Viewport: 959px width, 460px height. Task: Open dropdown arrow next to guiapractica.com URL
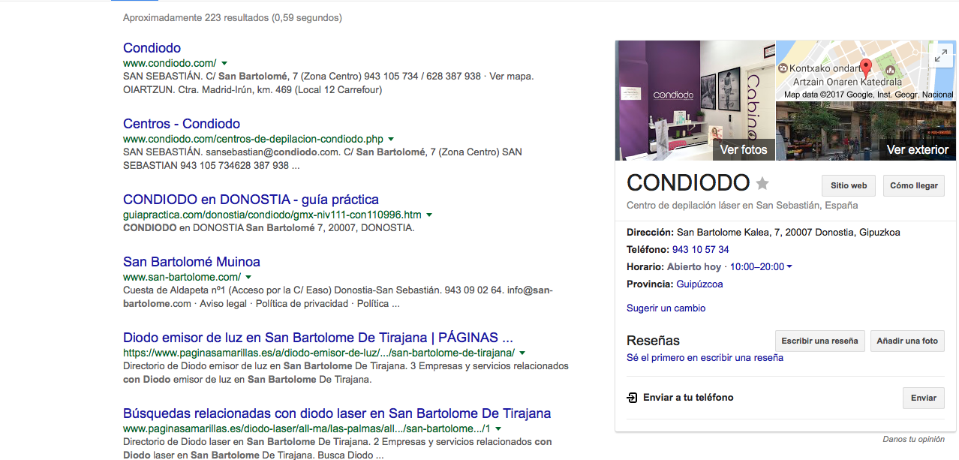(x=429, y=215)
